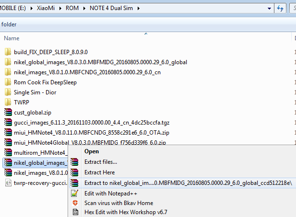296x217 pixels.
Task: Select miui_HMNote4Global_V8.0.3.0.MBFMIDG zip name
Action: coord(90,142)
